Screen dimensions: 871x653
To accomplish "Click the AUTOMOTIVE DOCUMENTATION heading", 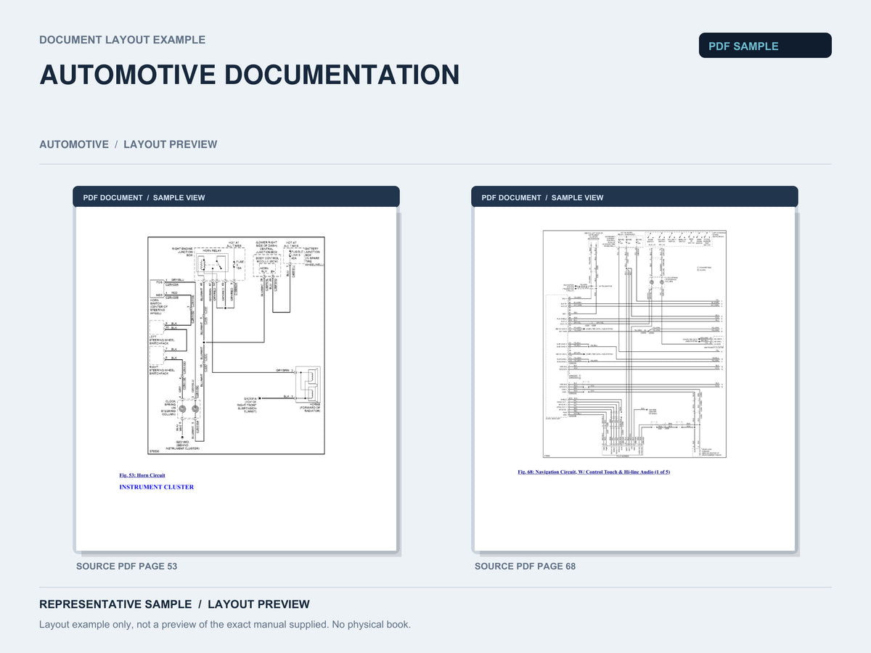I will pos(250,75).
